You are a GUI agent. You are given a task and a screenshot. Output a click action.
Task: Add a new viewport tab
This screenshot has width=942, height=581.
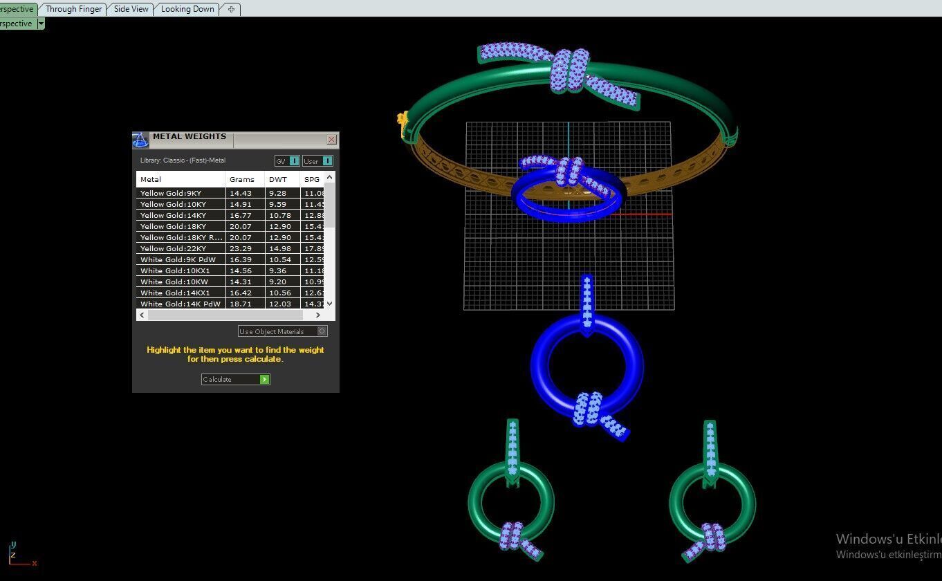[231, 9]
